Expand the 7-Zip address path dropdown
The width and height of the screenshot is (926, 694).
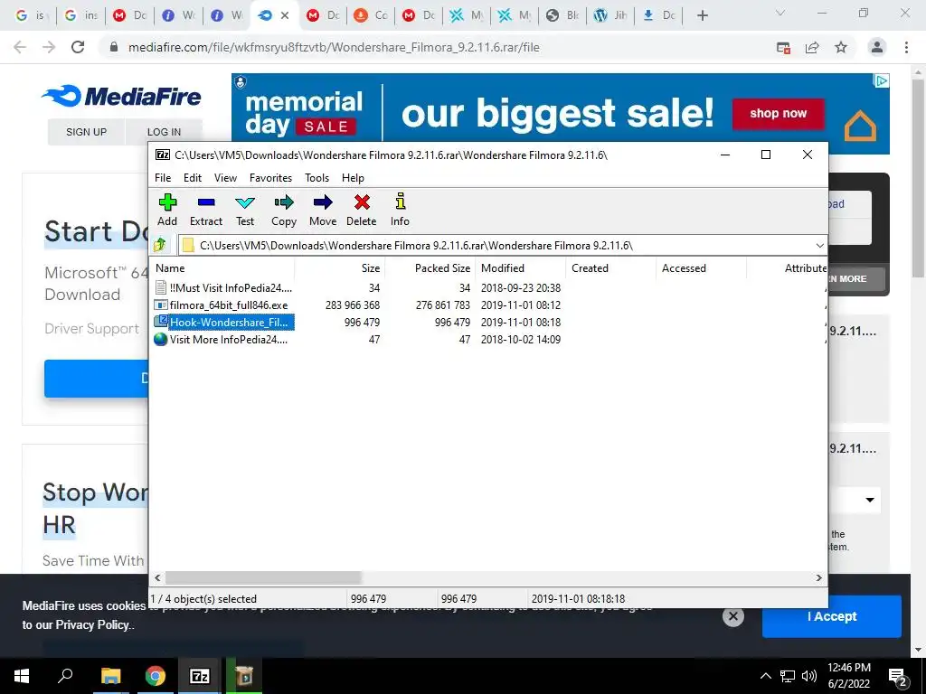[819, 246]
